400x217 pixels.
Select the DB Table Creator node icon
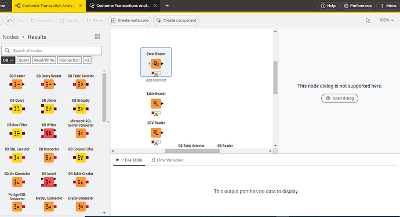(81, 182)
